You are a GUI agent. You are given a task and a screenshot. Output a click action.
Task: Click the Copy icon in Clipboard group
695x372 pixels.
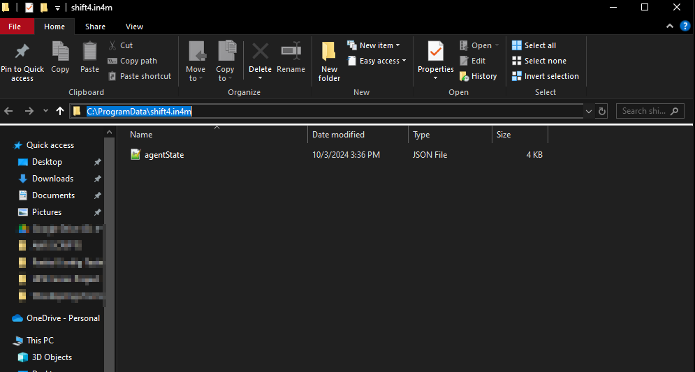point(60,53)
